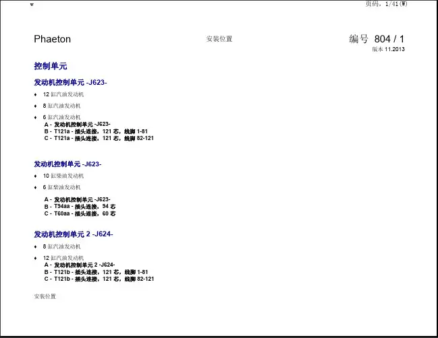Open the 发动机控制单元 2 -J624- heading
Screen dimensions: 438x338
tap(74, 234)
